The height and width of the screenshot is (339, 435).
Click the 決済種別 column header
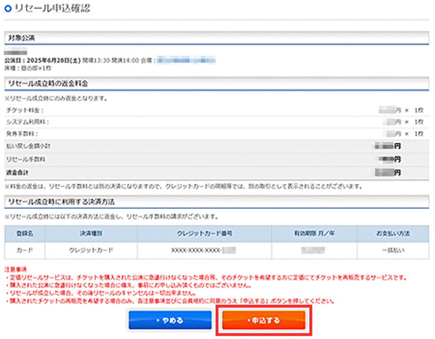coord(88,233)
